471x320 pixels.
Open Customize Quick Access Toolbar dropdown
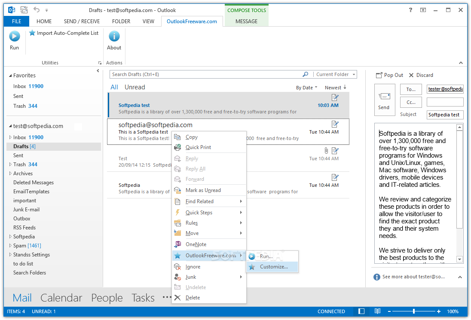[46, 10]
